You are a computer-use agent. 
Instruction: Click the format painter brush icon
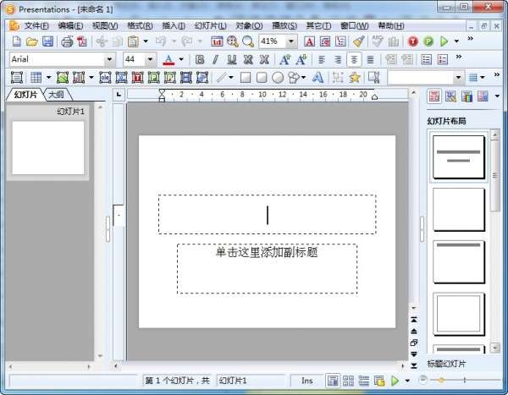click(x=359, y=41)
